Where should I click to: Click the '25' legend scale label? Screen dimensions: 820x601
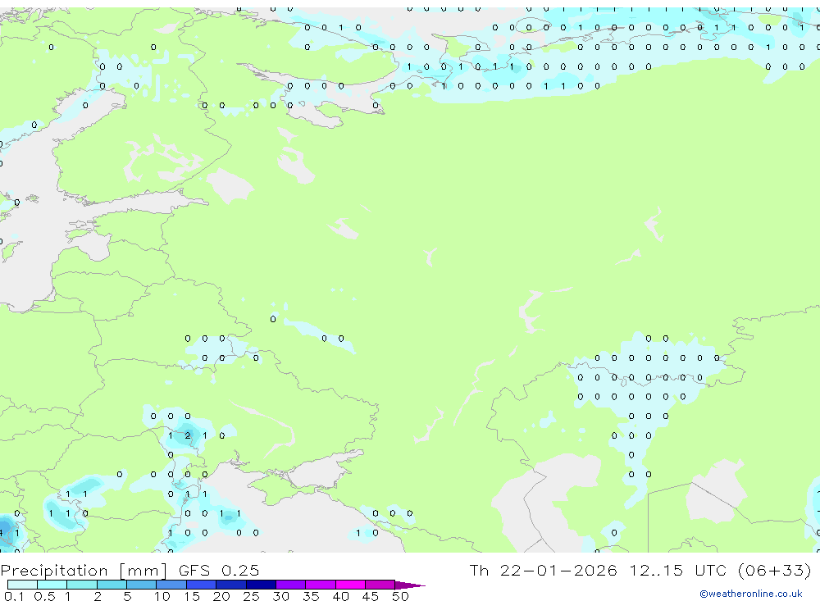(x=251, y=596)
